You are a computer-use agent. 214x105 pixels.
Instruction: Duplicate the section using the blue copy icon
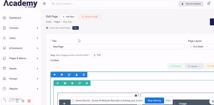69,75
